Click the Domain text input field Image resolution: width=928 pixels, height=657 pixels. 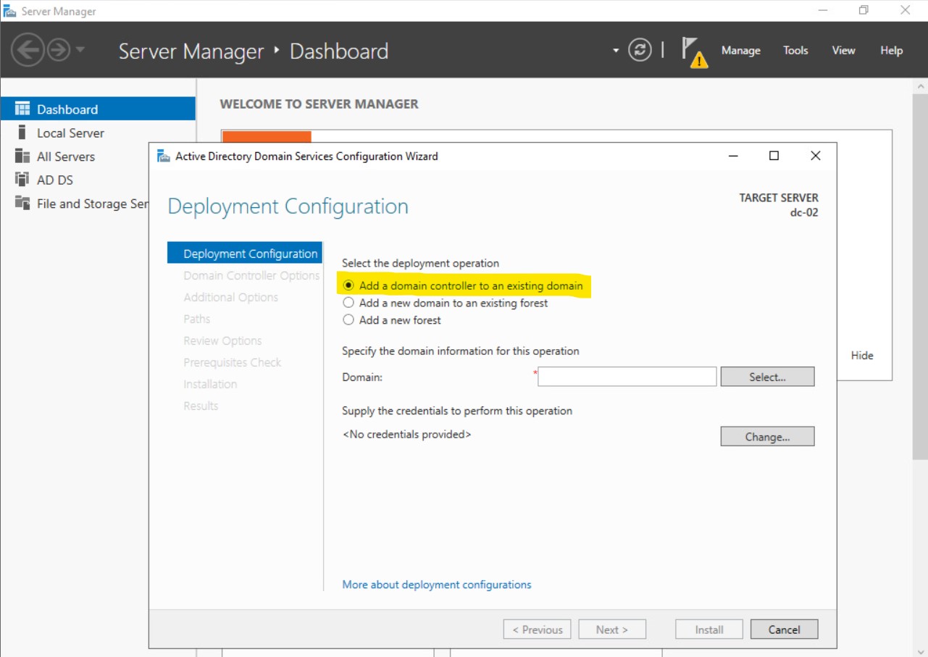click(x=627, y=377)
